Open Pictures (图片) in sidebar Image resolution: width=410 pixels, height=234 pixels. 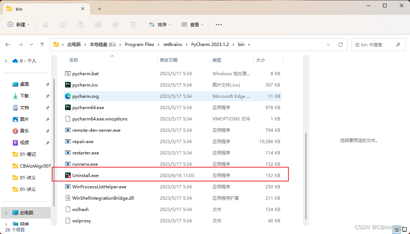(24, 119)
